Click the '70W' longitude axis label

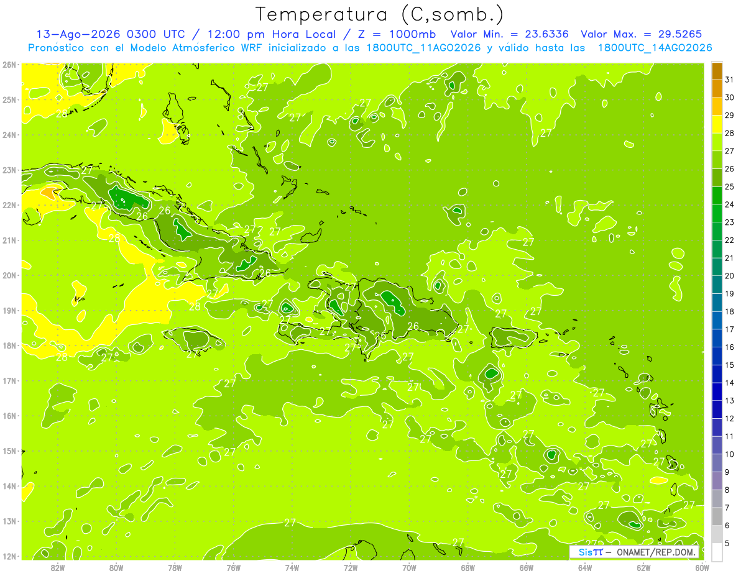[409, 567]
